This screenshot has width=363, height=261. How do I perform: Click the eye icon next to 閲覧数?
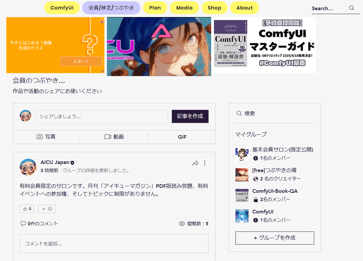click(x=182, y=224)
